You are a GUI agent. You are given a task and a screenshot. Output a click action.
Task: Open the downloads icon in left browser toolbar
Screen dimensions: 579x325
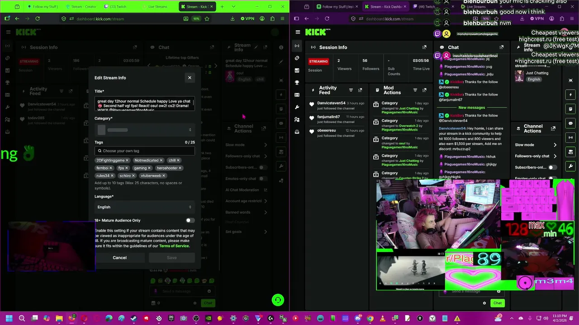click(233, 19)
